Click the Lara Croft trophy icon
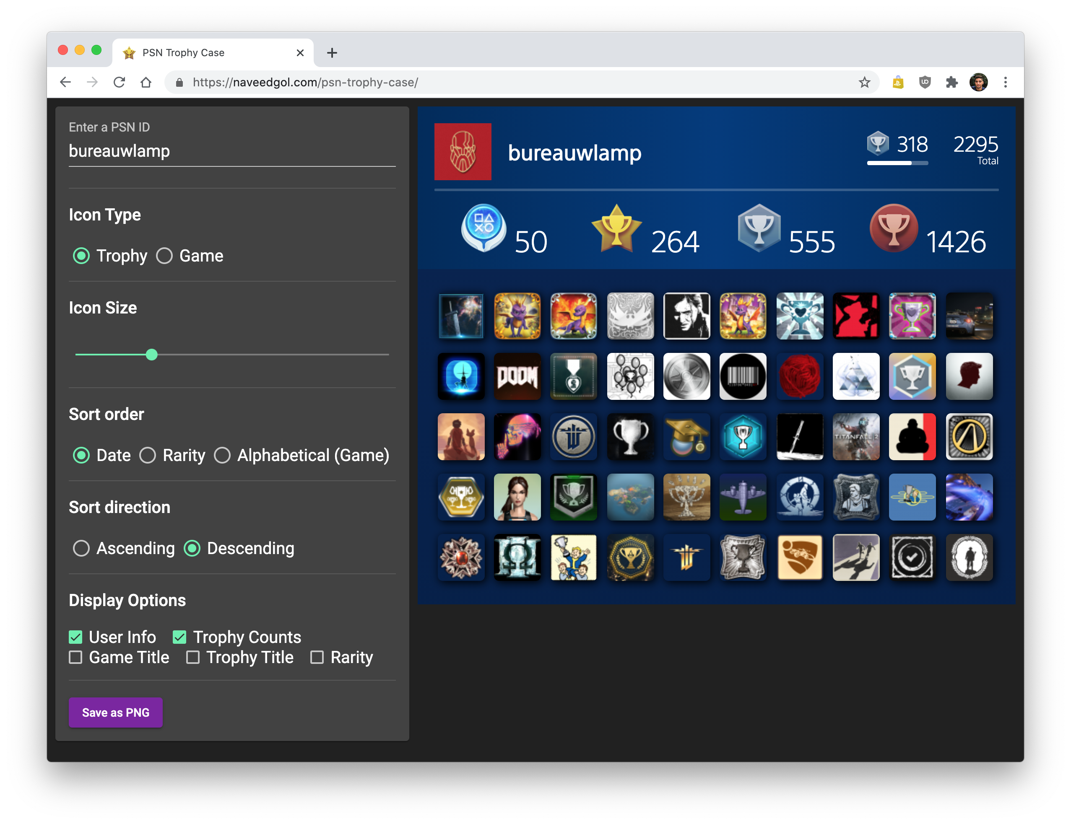 tap(517, 497)
